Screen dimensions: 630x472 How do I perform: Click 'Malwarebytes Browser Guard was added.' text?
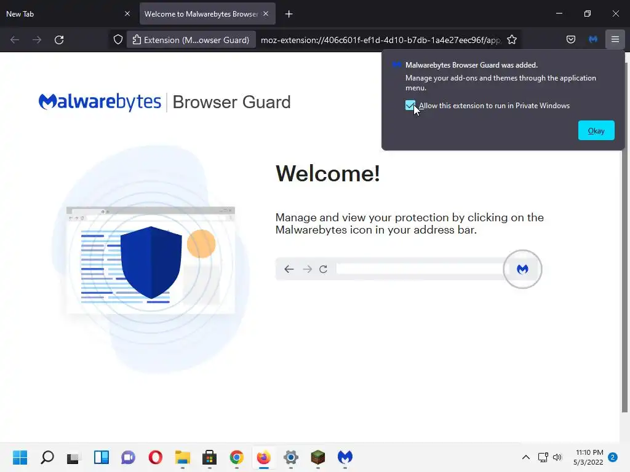coord(471,65)
